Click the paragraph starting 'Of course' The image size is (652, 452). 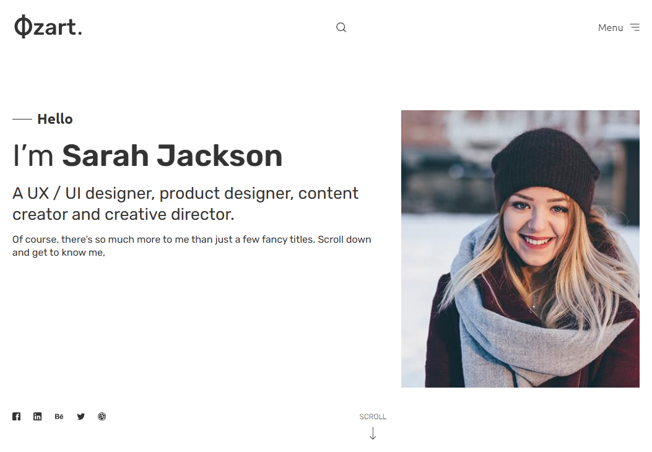[x=192, y=246]
